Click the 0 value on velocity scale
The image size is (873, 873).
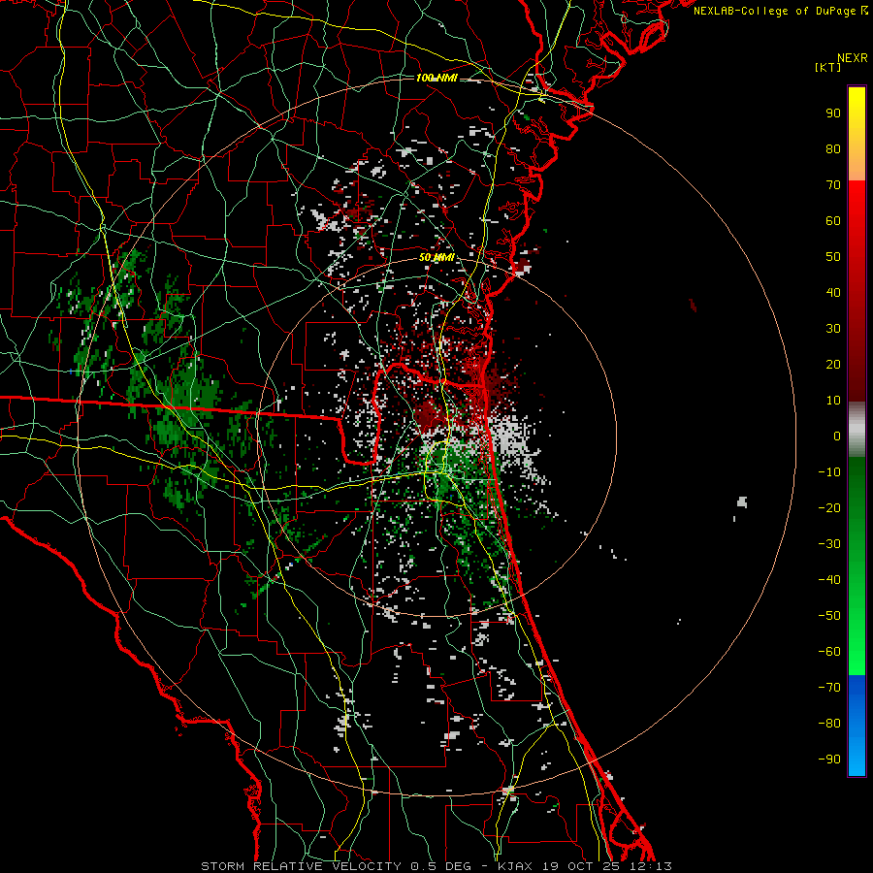click(x=837, y=436)
